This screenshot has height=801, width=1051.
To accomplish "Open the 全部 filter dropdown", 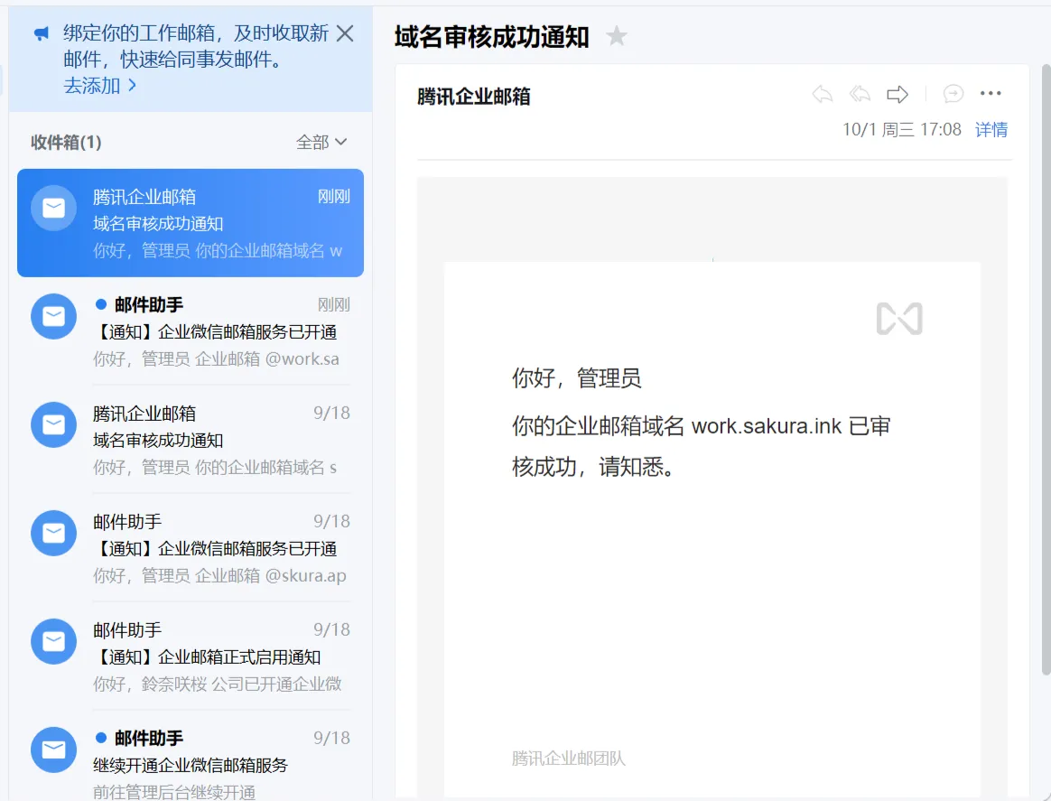I will click(321, 142).
